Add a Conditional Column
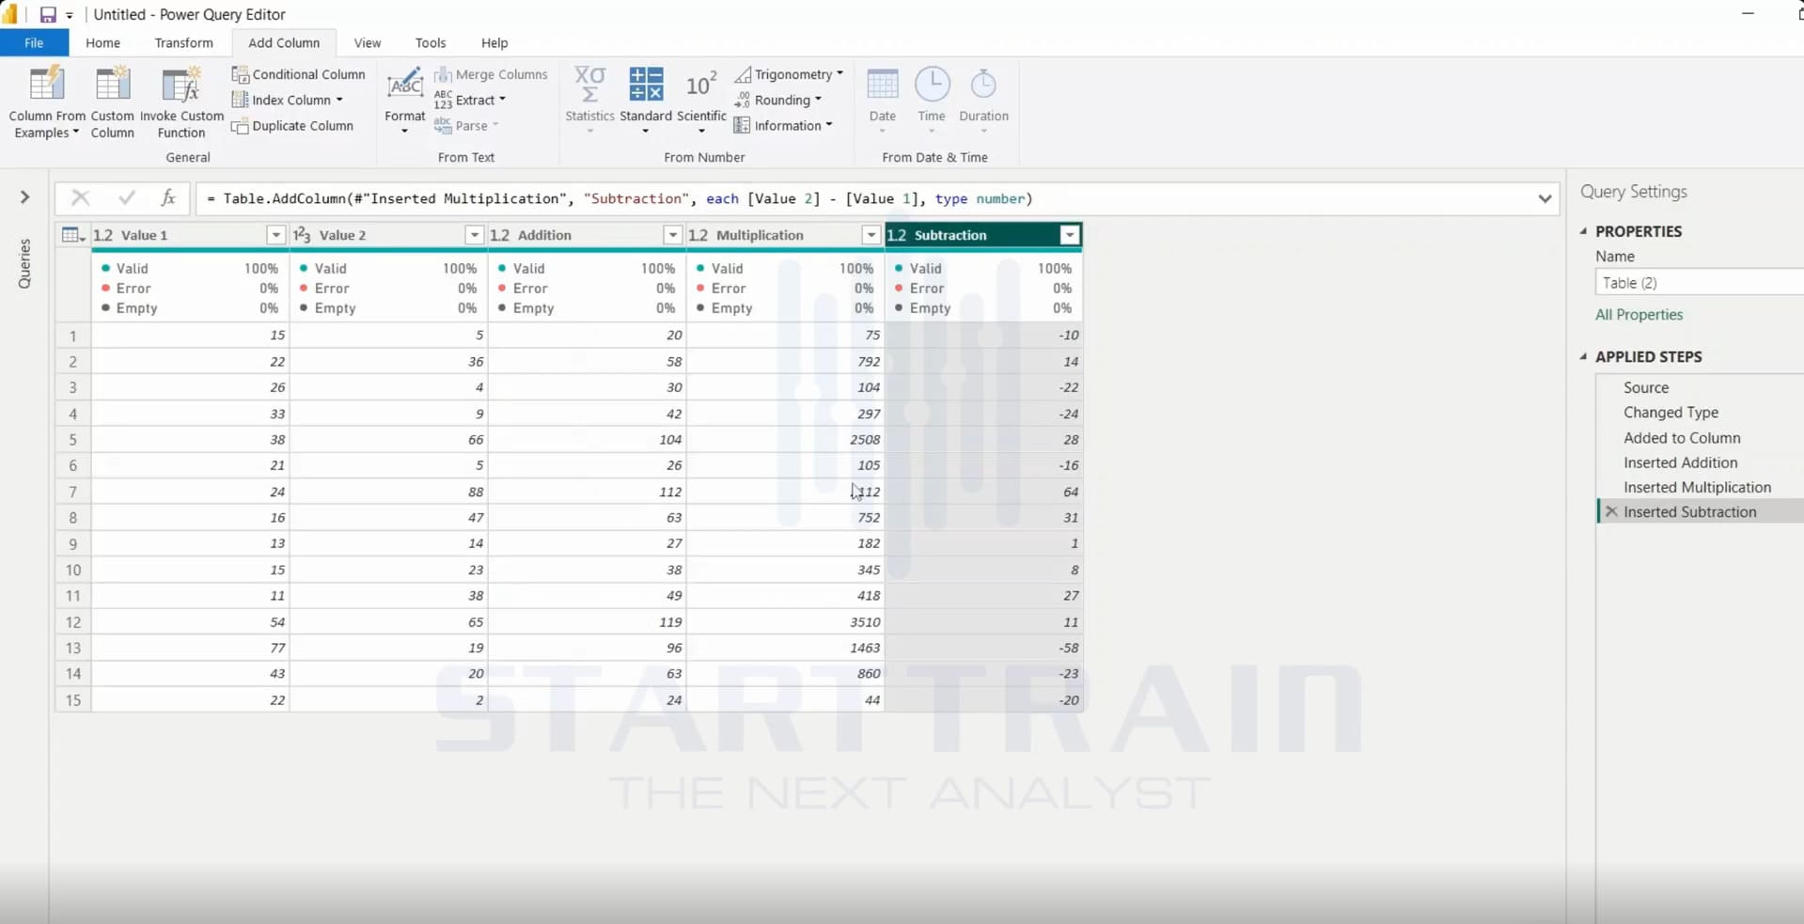Screen dimensions: 1804x924 pos(299,74)
